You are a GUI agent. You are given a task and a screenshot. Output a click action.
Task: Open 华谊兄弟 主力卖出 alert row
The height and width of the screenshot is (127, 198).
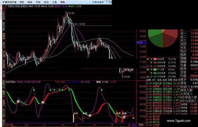(163, 83)
